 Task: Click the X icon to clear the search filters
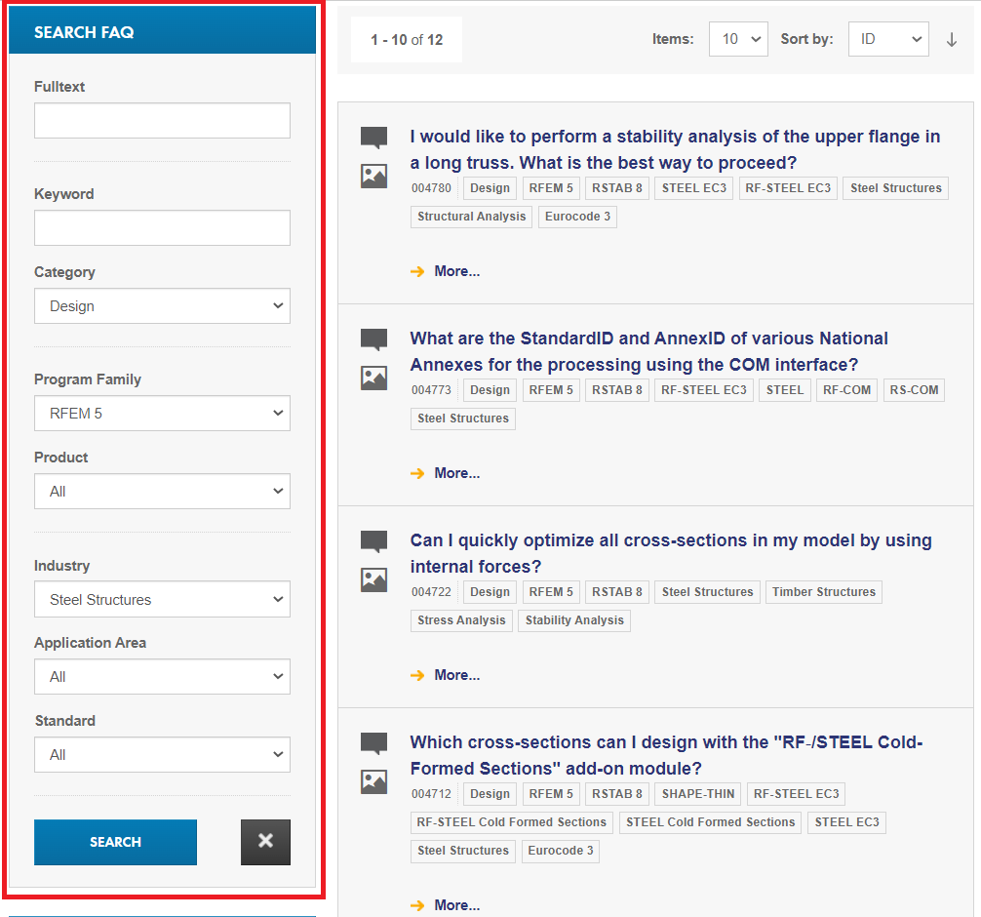click(265, 842)
